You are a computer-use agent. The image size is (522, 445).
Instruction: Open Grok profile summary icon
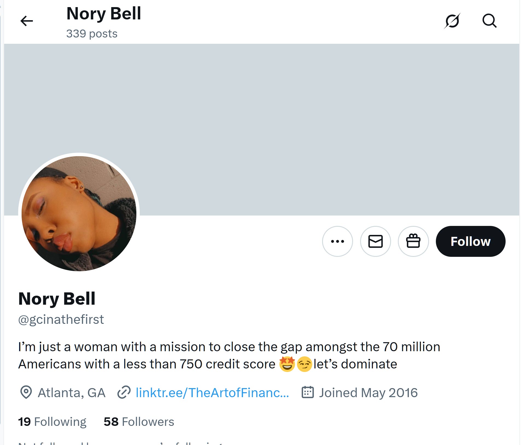pos(452,21)
